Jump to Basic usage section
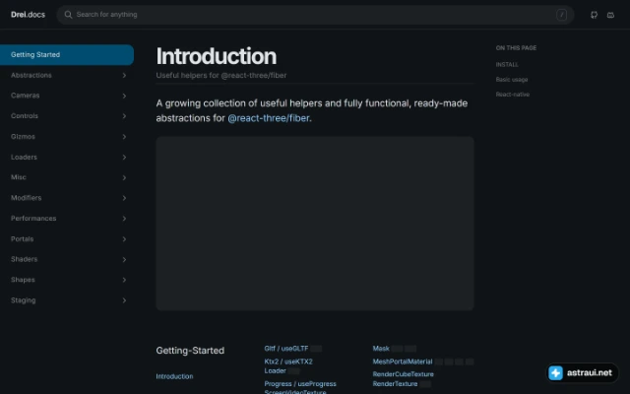 (x=512, y=80)
